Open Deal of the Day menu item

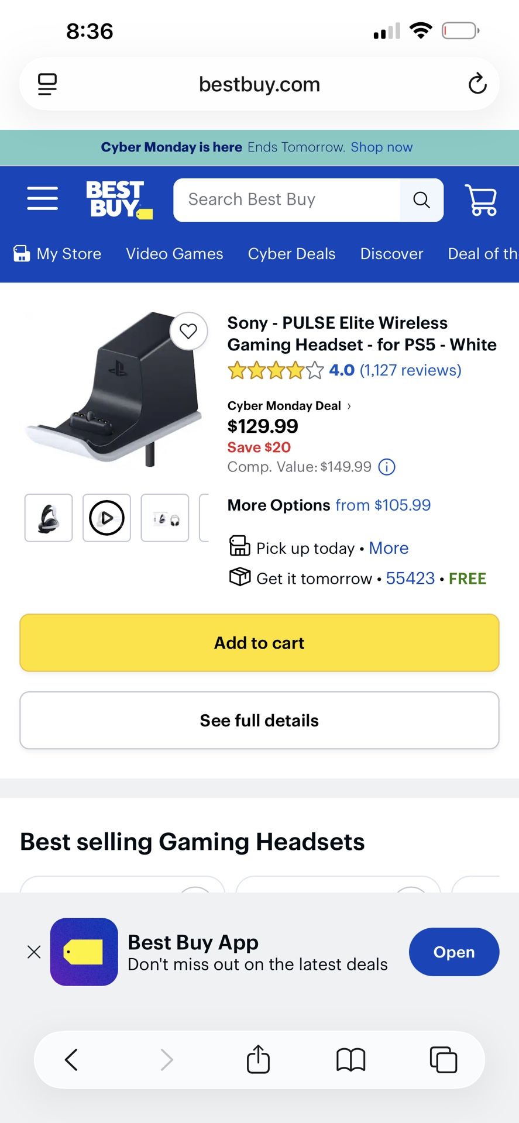click(x=482, y=253)
